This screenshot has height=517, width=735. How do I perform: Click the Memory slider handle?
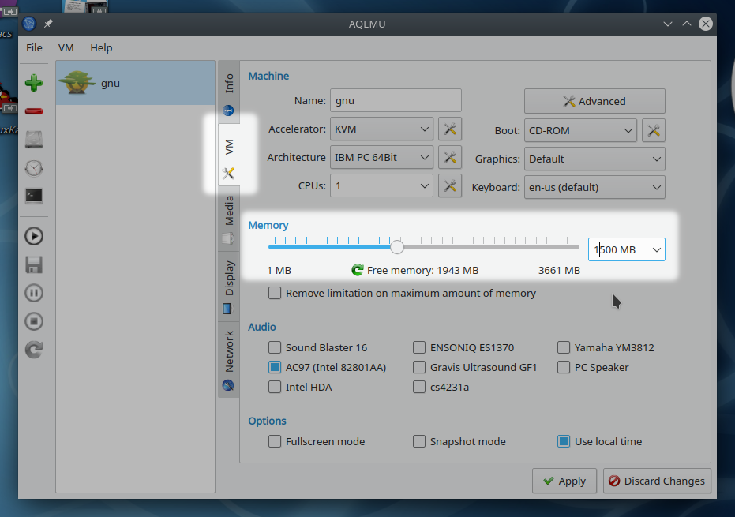click(396, 247)
